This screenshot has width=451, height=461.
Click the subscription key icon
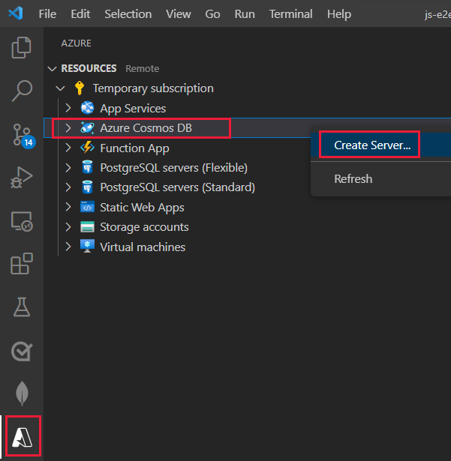(80, 88)
